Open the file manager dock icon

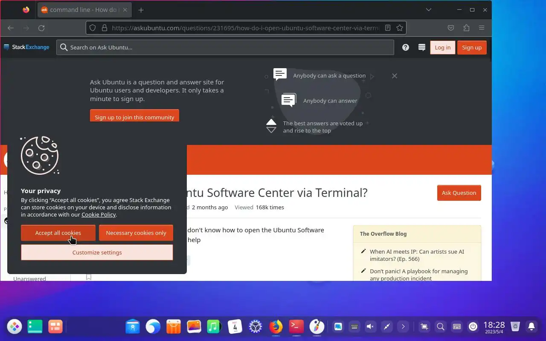133,327
